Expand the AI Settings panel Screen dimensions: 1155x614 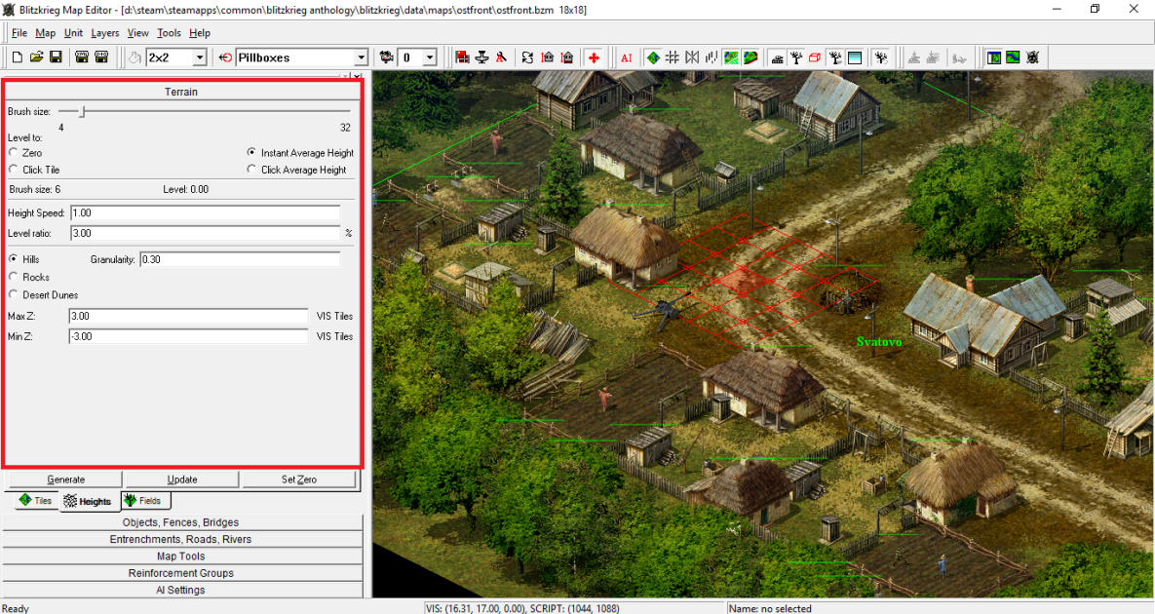pyautogui.click(x=182, y=590)
